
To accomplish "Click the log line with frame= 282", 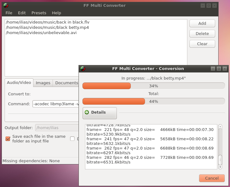I will (150, 158).
